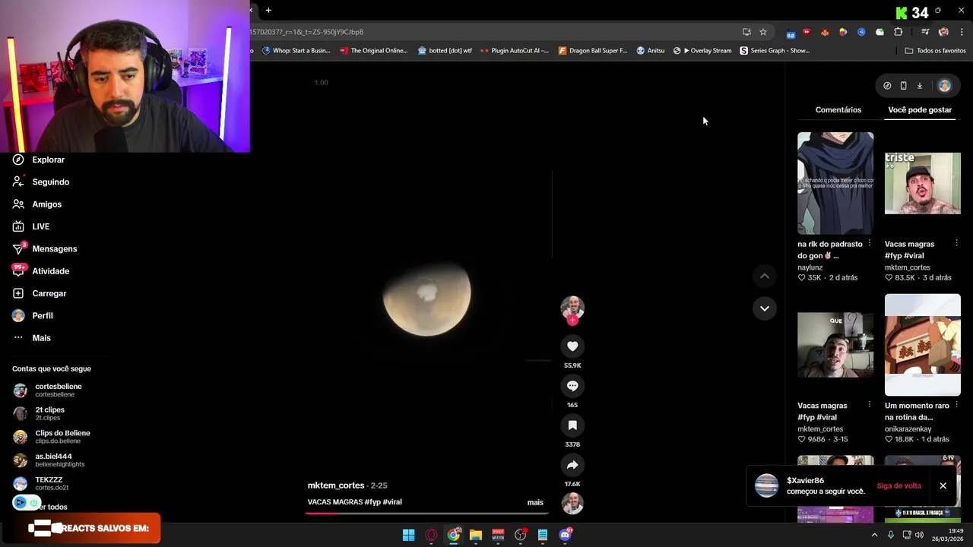Click install app icon in address bar
The height and width of the screenshot is (547, 973).
pos(746,32)
